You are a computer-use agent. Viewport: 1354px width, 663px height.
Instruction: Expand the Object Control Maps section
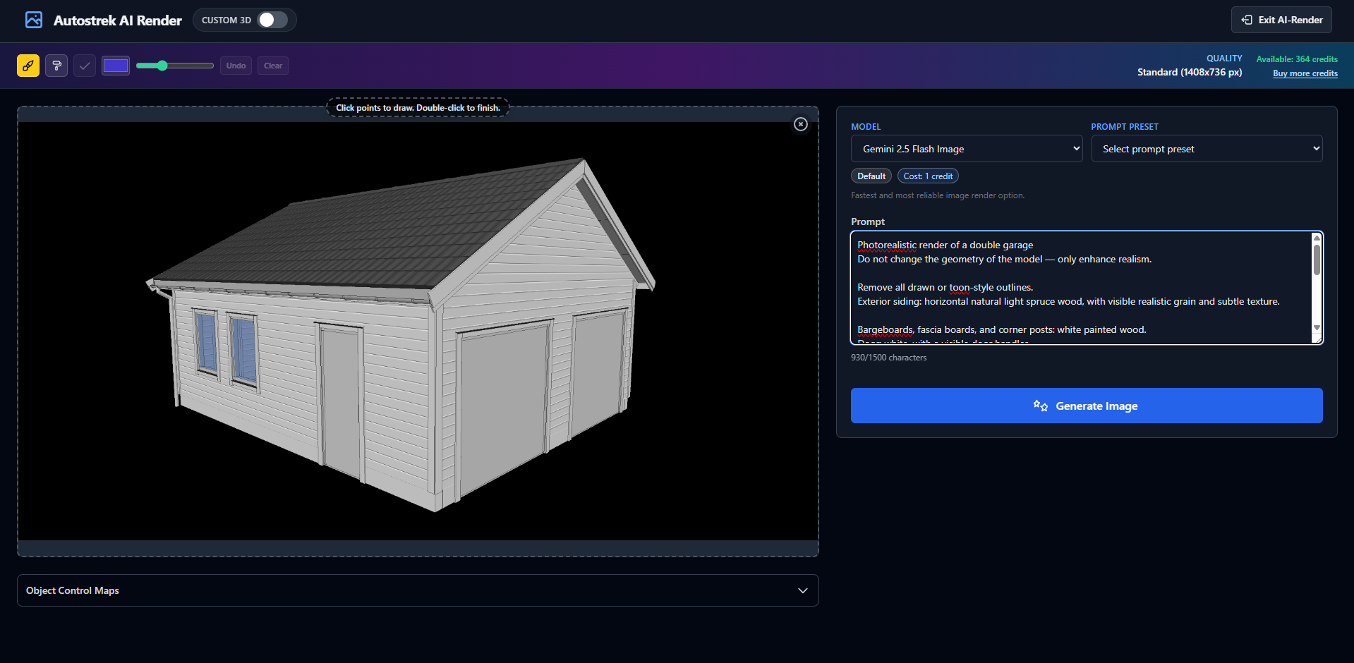[418, 590]
